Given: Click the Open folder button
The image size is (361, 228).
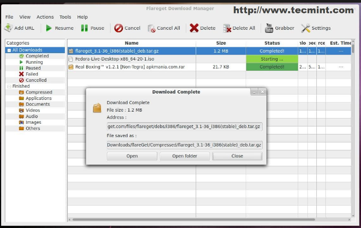Looking at the screenshot, I should click(x=184, y=156).
